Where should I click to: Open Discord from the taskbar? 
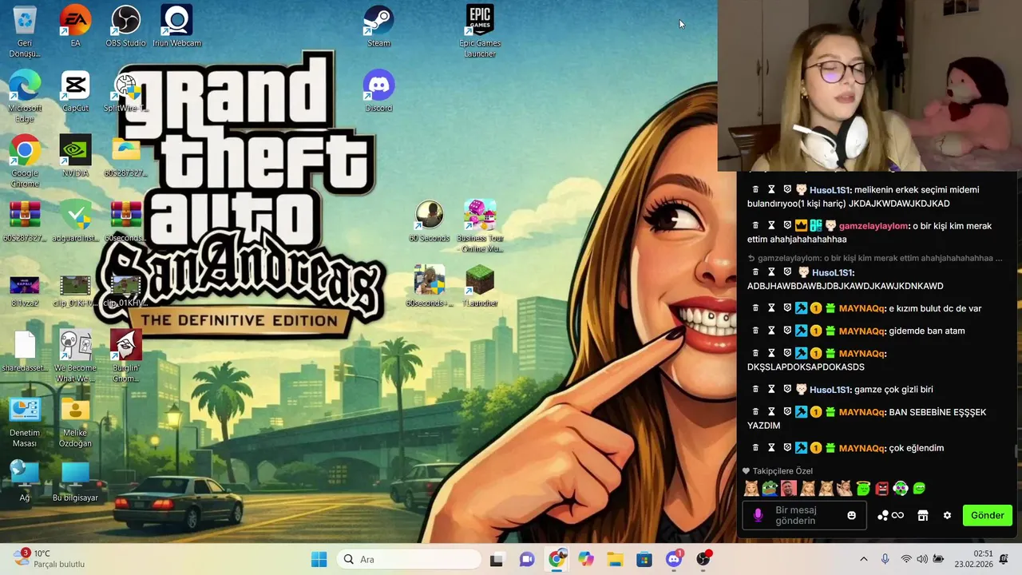pos(674,559)
